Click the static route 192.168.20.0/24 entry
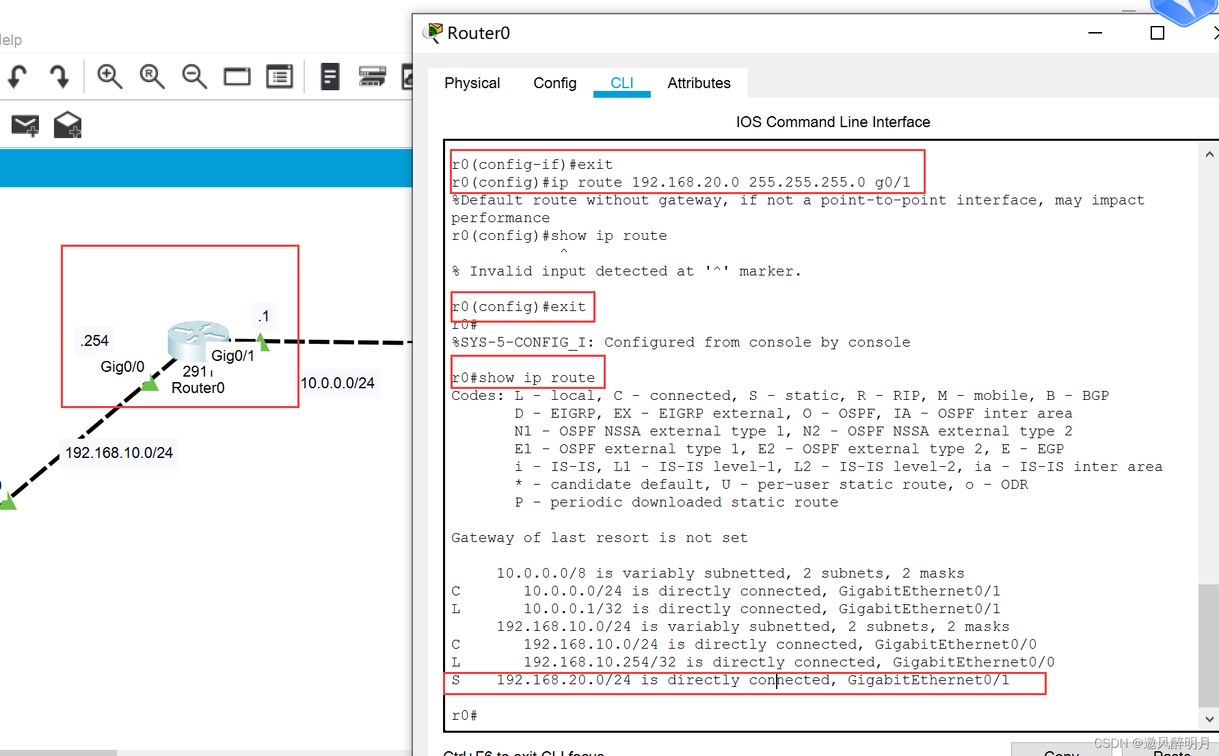This screenshot has height=756, width=1219. click(730, 679)
